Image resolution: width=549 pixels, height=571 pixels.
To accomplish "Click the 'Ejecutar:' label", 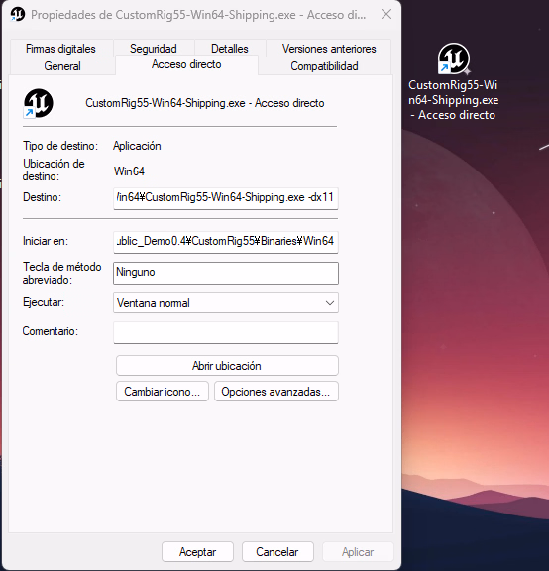I will 44,302.
